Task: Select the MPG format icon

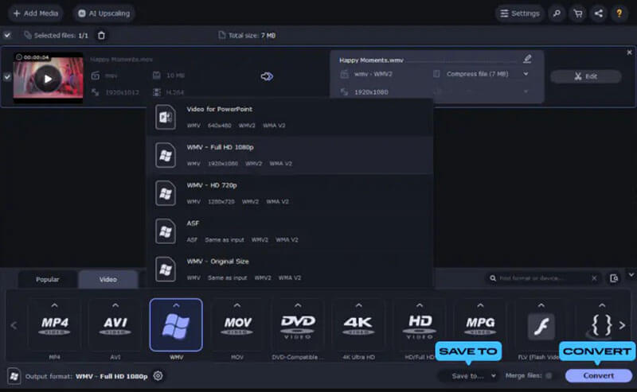Action: point(480,325)
